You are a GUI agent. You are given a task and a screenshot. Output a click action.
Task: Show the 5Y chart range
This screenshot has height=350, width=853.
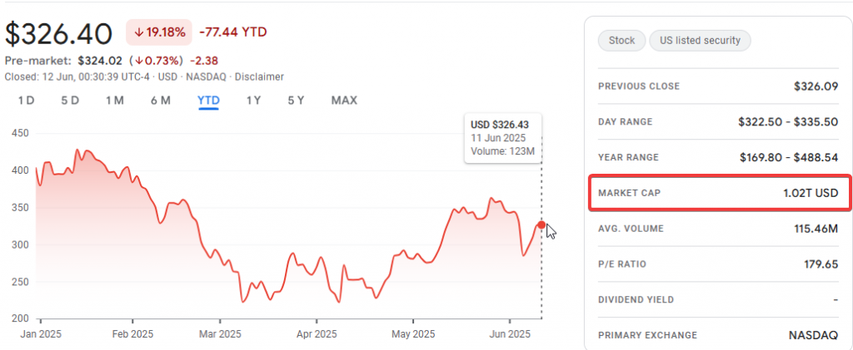296,101
